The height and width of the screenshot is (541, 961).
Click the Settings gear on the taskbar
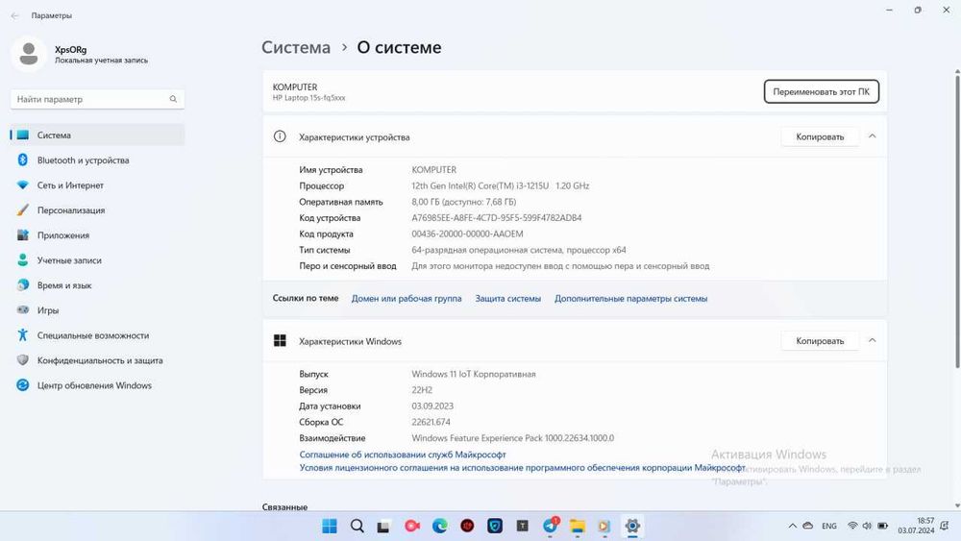tap(632, 526)
